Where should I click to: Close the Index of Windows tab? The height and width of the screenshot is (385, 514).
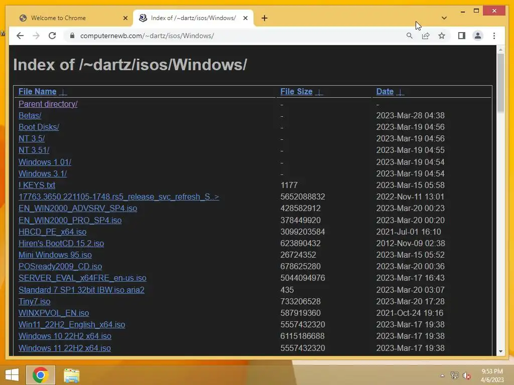[245, 18]
